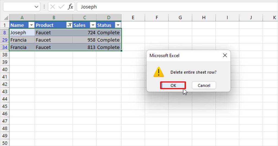Click the Select All corner triangle
This screenshot has height=146, width=278.
pos(6,18)
